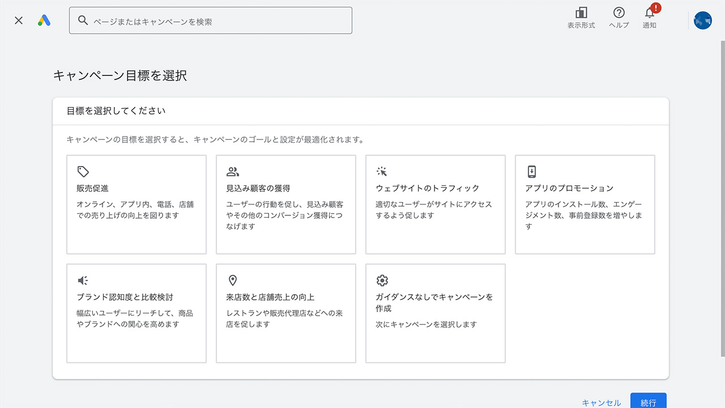Select the 販売促進 price tag icon
Image resolution: width=725 pixels, height=408 pixels.
point(83,171)
